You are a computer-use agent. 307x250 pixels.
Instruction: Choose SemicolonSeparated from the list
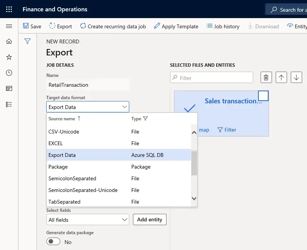[x=119, y=178]
